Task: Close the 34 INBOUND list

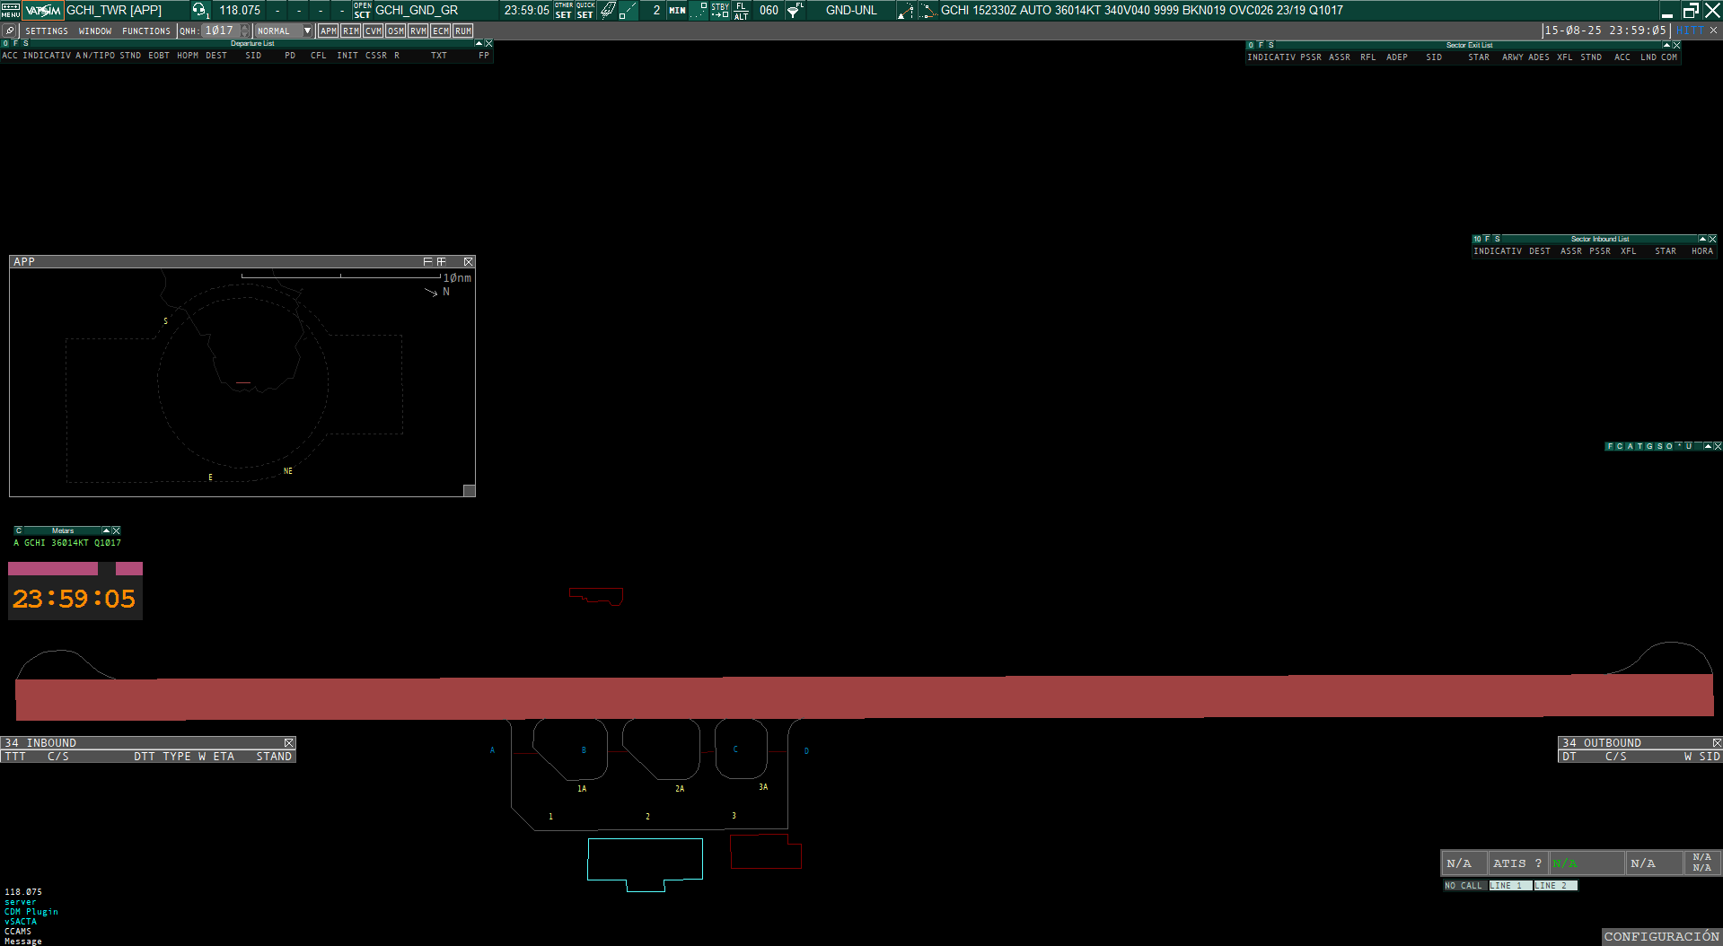Action: pos(289,743)
